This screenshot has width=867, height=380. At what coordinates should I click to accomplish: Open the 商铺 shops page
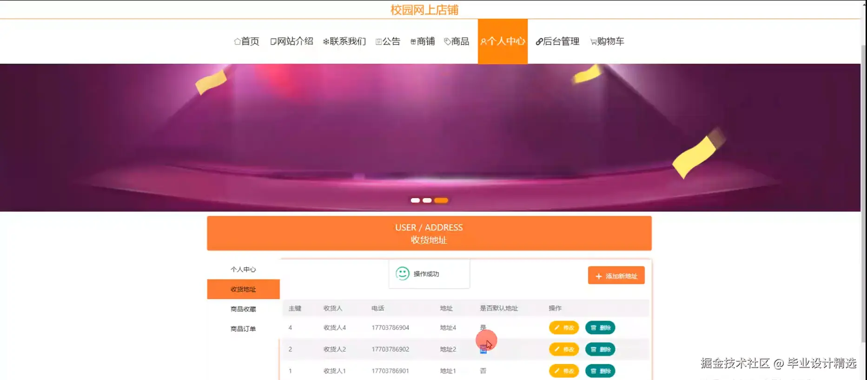[x=423, y=41]
